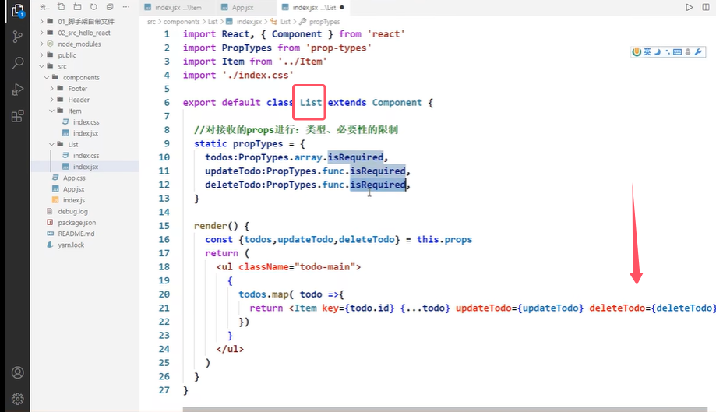Place cursor on 'render()' in line 15
The image size is (716, 412).
pos(216,225)
